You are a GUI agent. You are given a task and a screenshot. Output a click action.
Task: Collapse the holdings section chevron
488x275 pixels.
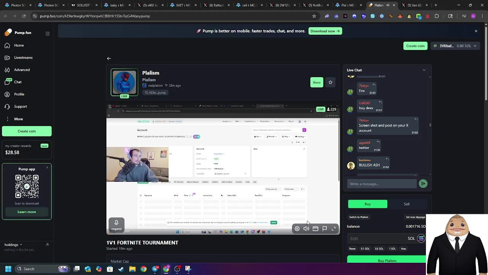click(x=47, y=244)
